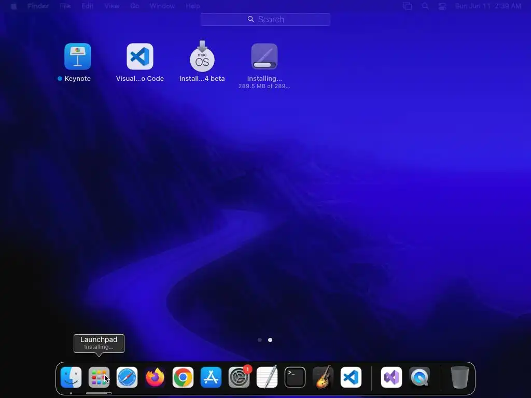Open the Finder menu in menu bar
The width and height of the screenshot is (531, 398).
pyautogui.click(x=38, y=6)
